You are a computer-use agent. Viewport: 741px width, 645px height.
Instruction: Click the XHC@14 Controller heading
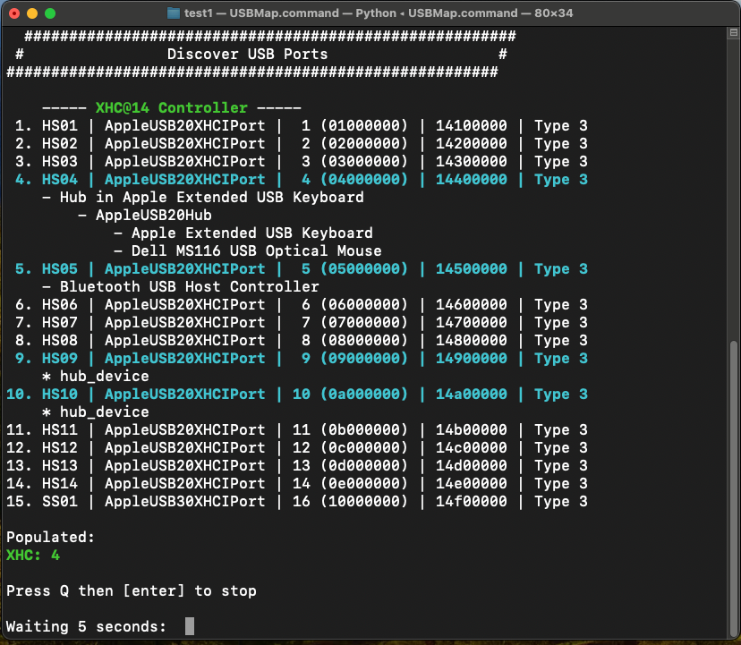pyautogui.click(x=171, y=107)
